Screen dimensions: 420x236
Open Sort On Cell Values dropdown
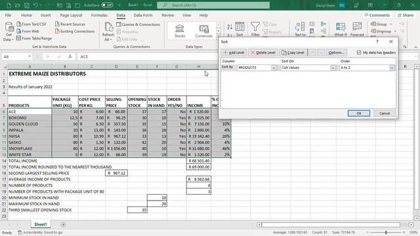point(333,68)
